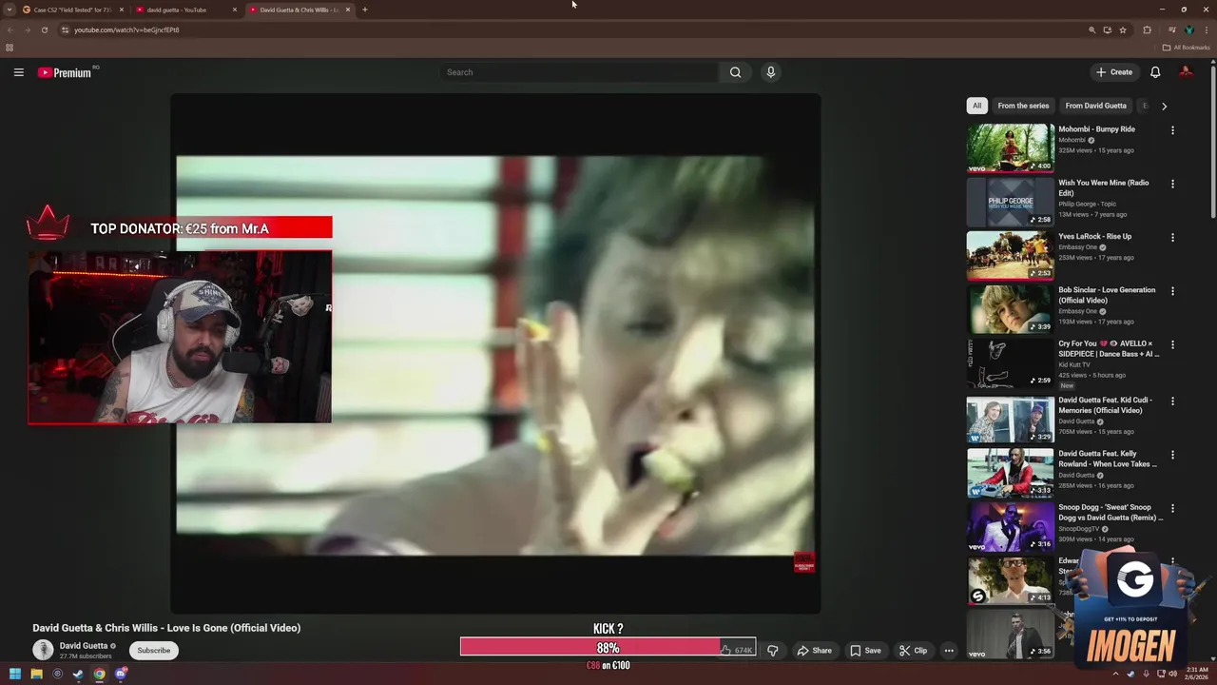Click install app icon in address bar
Viewport: 1217px width, 685px height.
(1108, 29)
